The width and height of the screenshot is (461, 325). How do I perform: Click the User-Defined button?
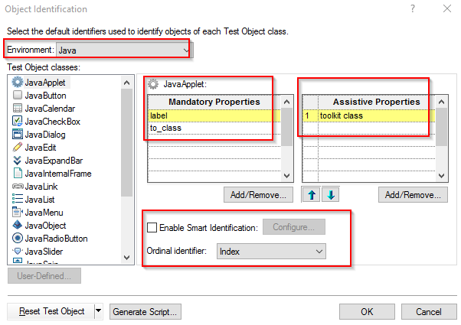44,276
